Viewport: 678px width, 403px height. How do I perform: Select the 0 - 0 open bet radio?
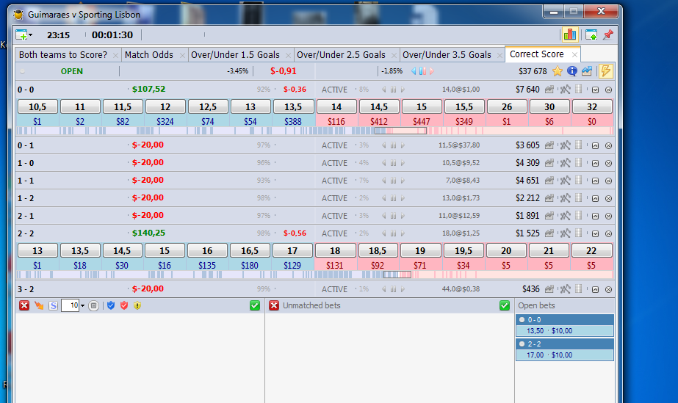click(x=522, y=319)
